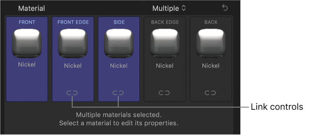Click the reset arrow in Material header

pos(225,8)
